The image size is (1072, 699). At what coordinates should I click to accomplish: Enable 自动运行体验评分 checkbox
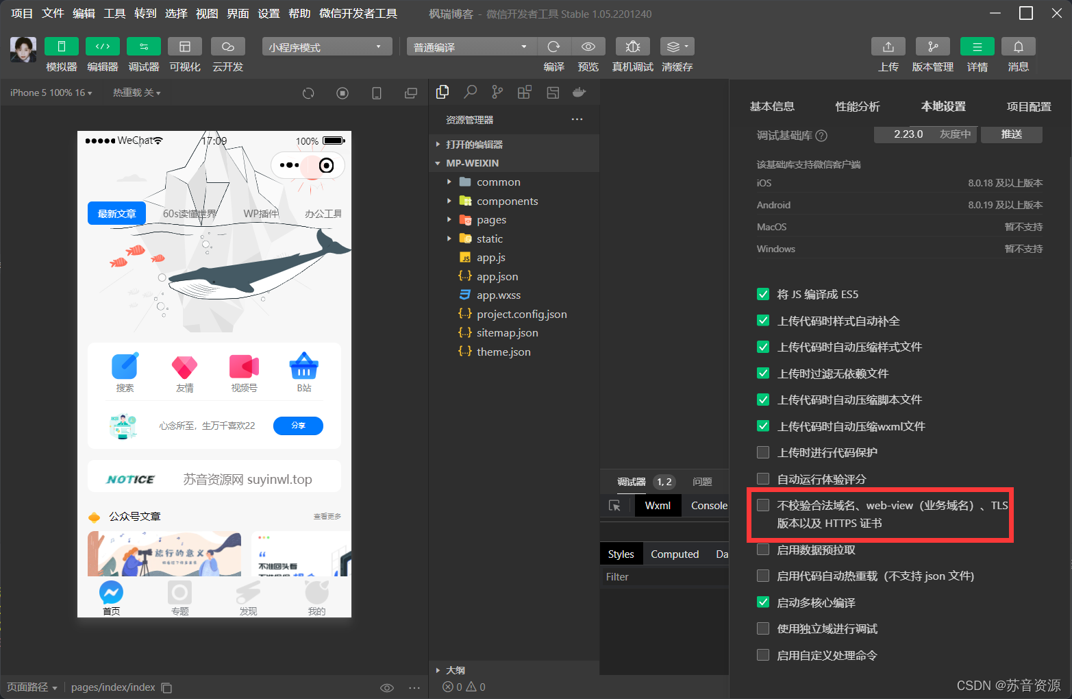pos(763,478)
